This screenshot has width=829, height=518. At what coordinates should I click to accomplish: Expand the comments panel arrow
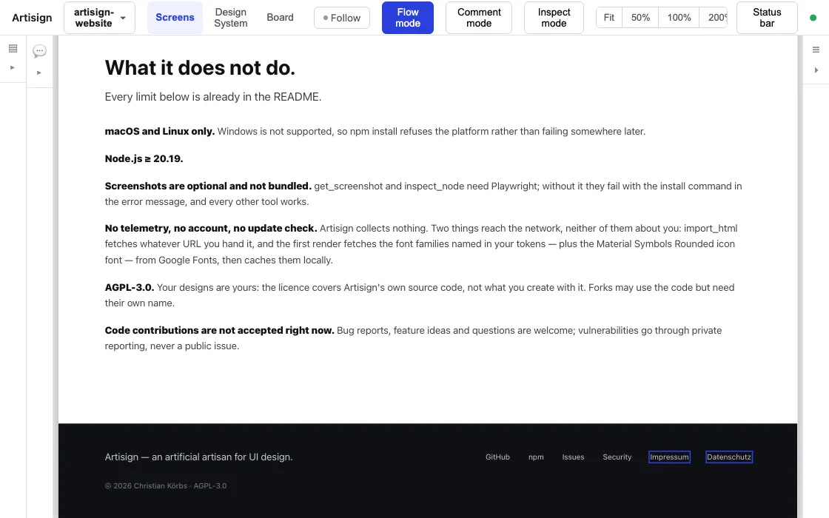[39, 73]
